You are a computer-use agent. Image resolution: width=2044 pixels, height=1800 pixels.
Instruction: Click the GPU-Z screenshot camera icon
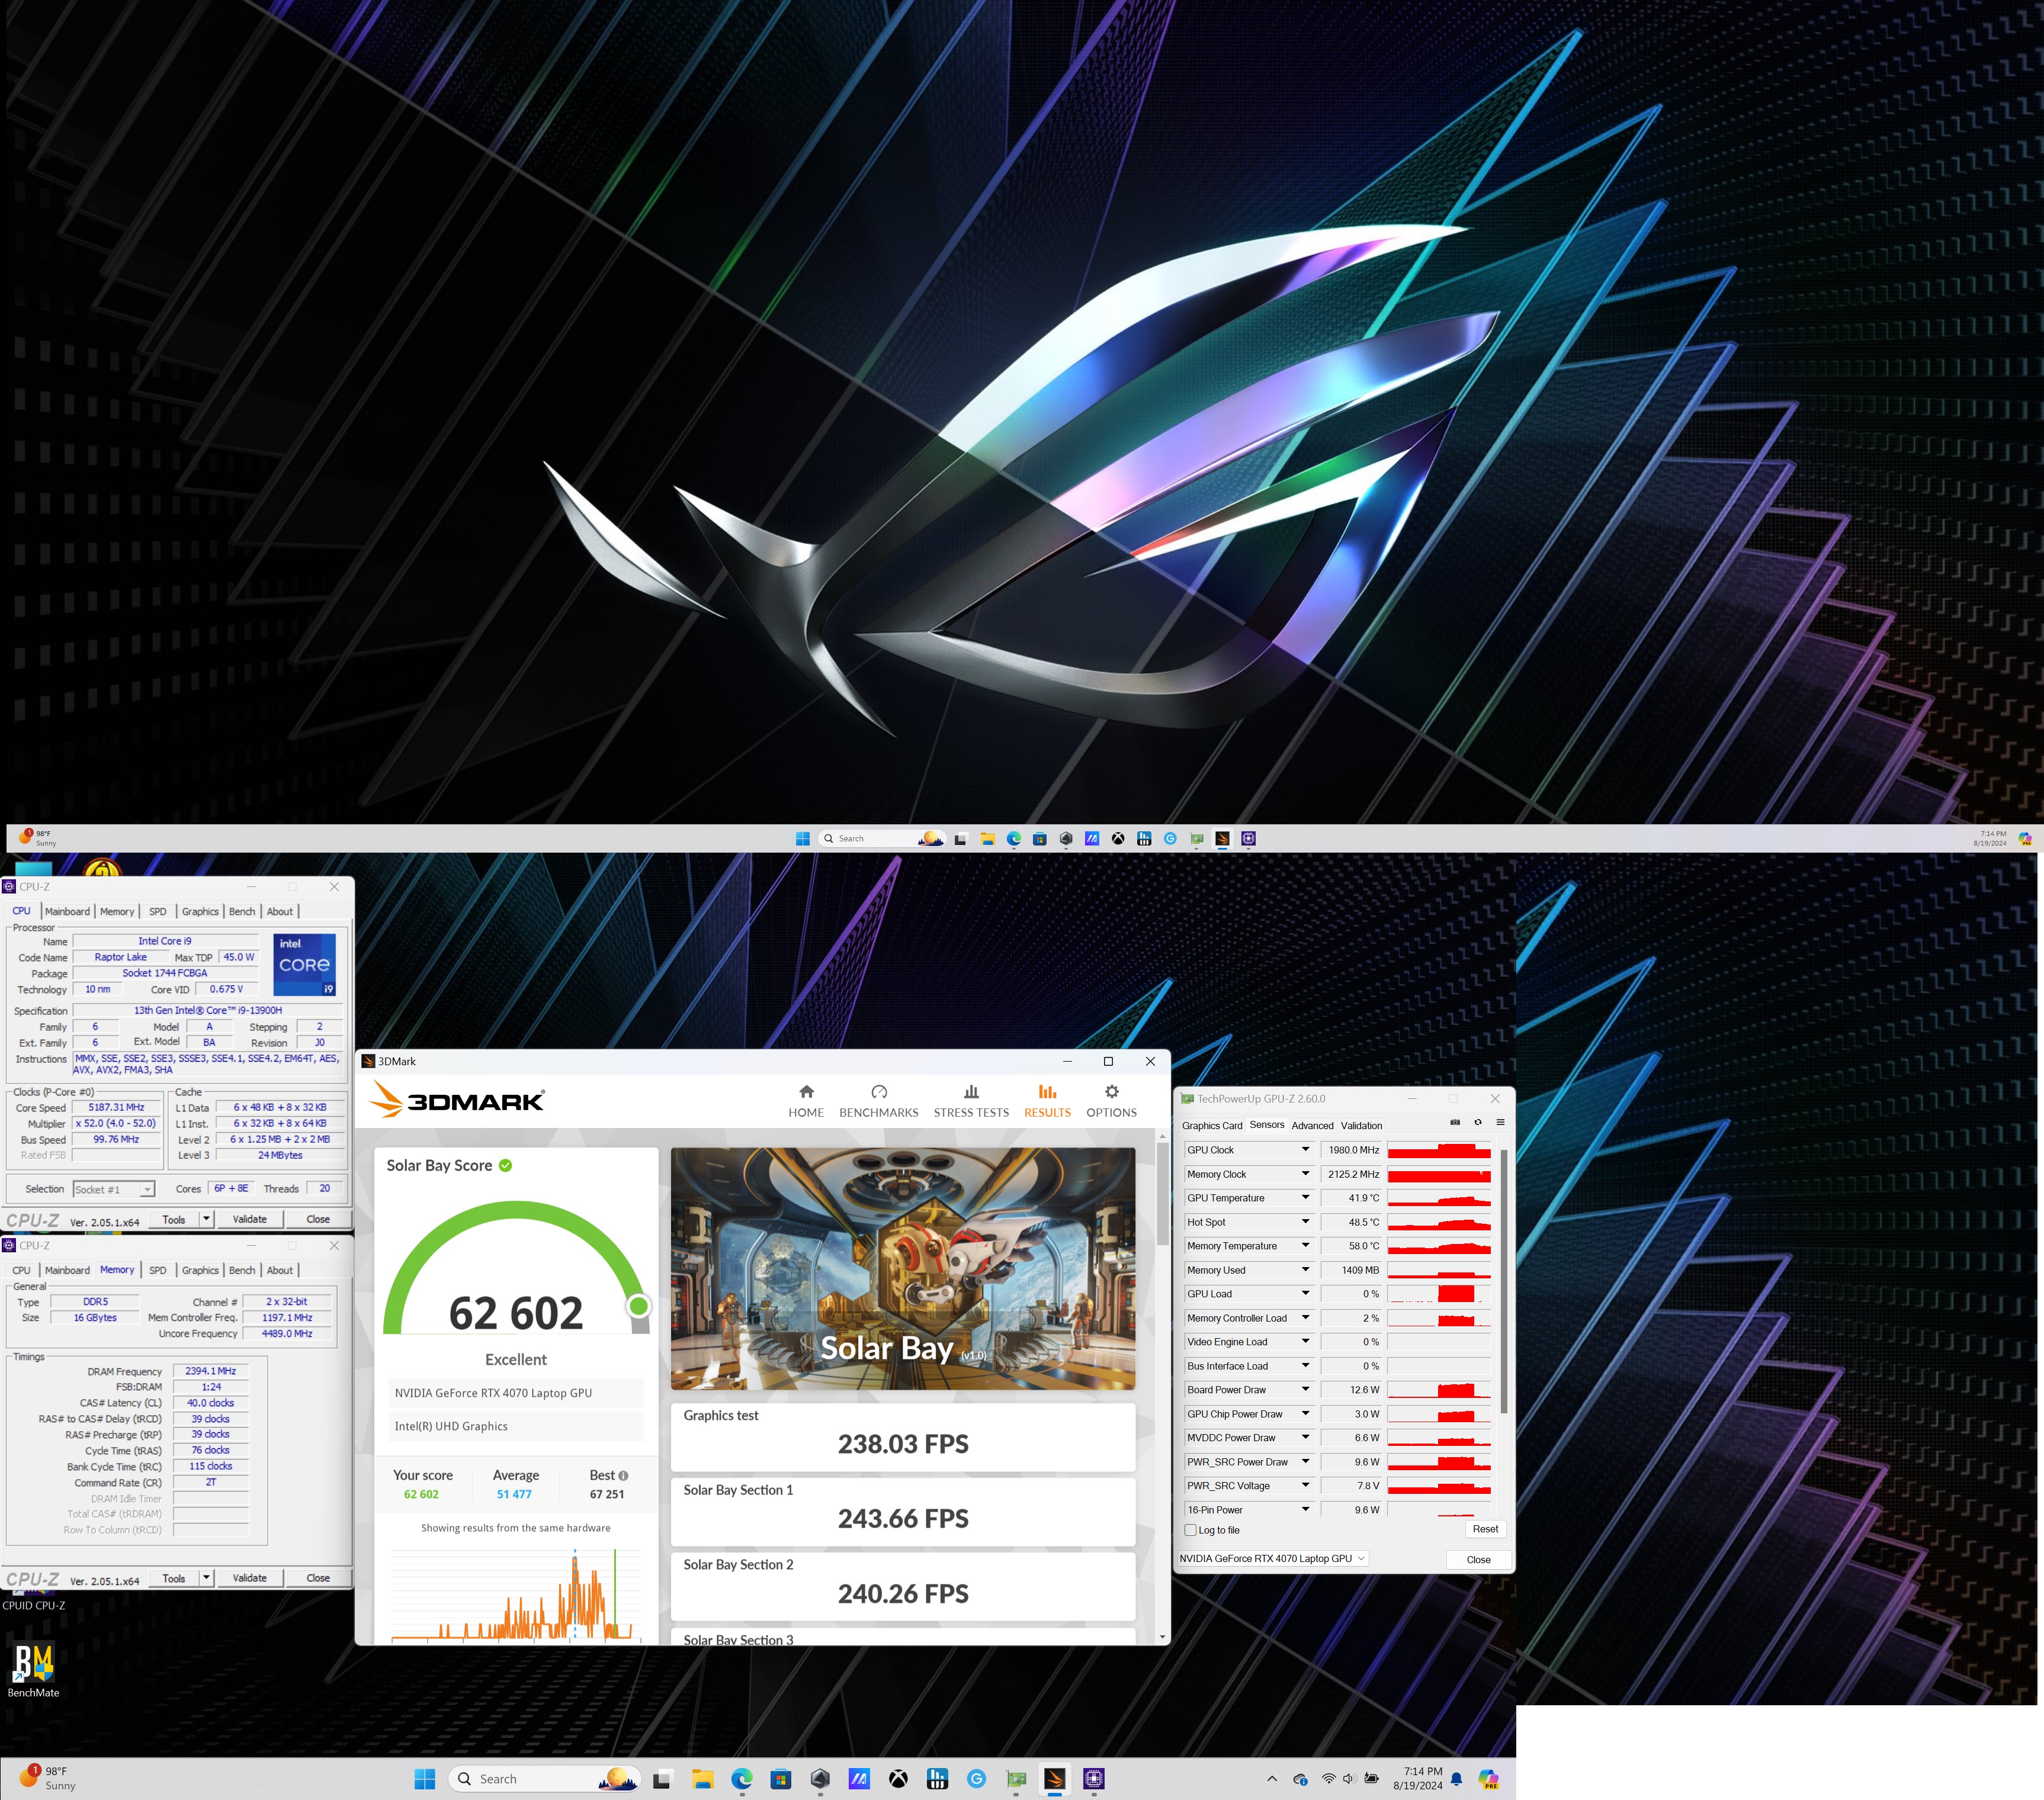pyautogui.click(x=1454, y=1123)
